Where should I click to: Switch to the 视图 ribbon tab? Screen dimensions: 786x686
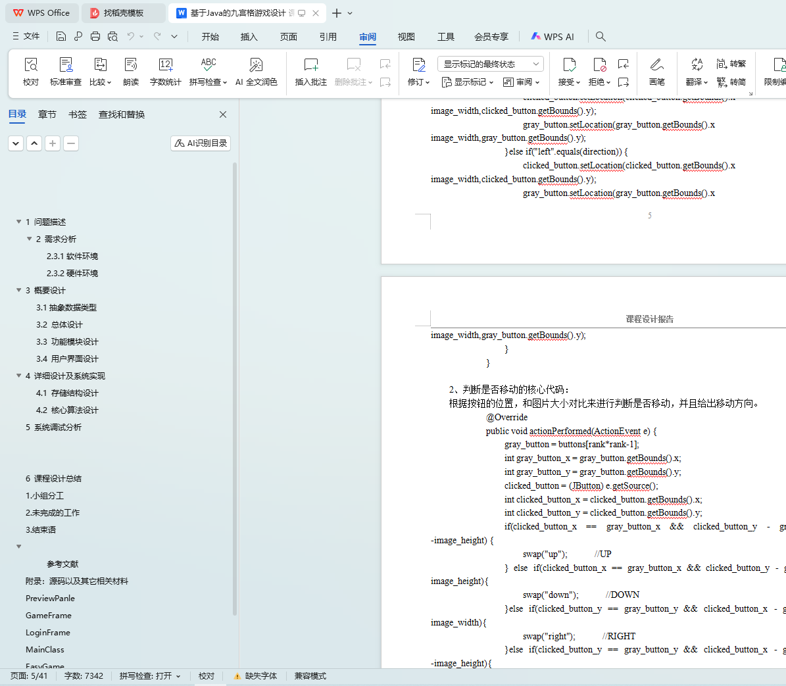click(406, 37)
